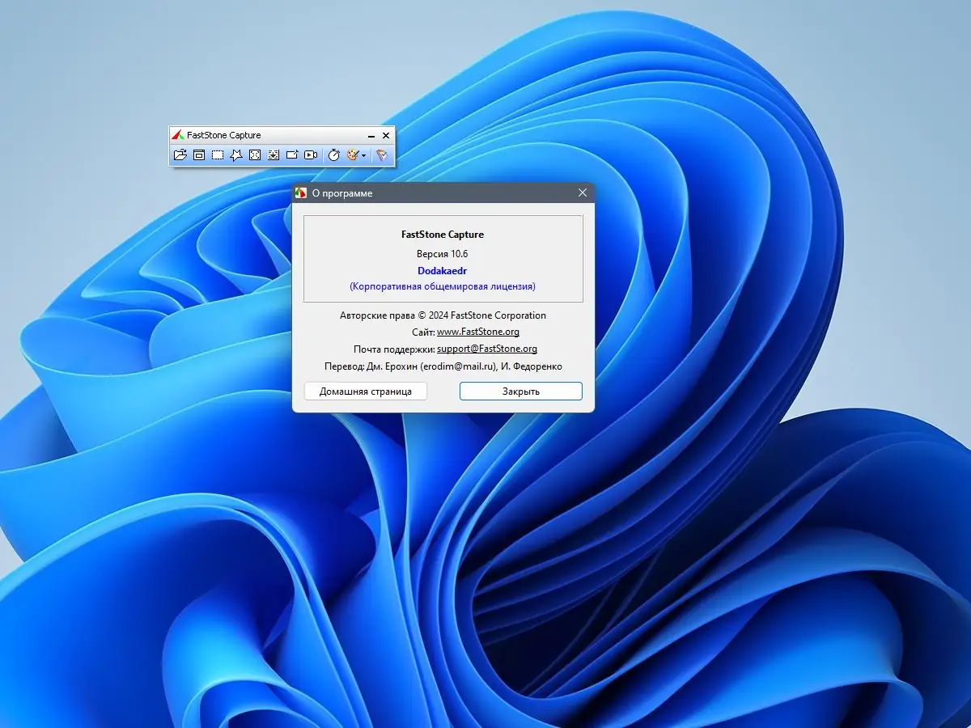Open a file in FastStone editor
The width and height of the screenshot is (971, 728).
point(180,155)
